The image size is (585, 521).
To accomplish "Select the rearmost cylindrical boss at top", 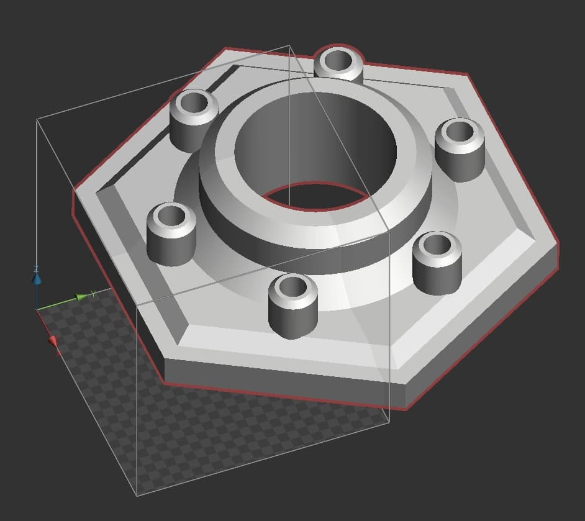I will (339, 65).
